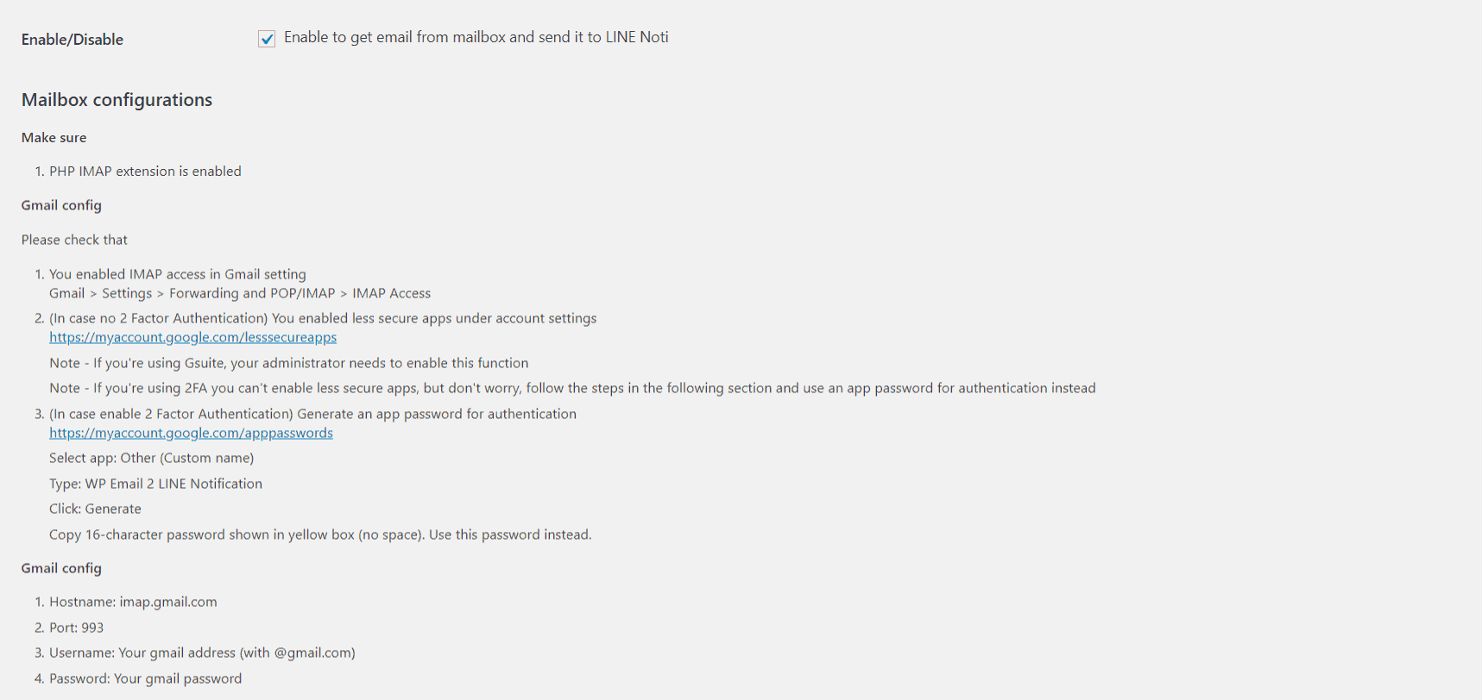Click the 'Please check that' text
The width and height of the screenshot is (1482, 700).
[x=74, y=240]
